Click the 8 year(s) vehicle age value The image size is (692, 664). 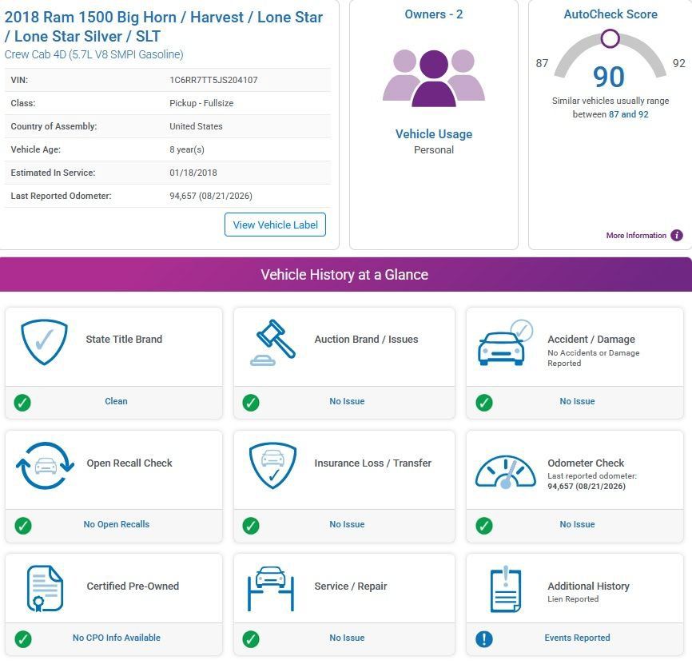click(x=187, y=149)
